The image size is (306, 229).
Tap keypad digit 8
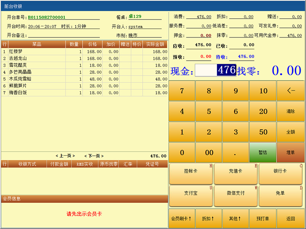tap(209, 91)
